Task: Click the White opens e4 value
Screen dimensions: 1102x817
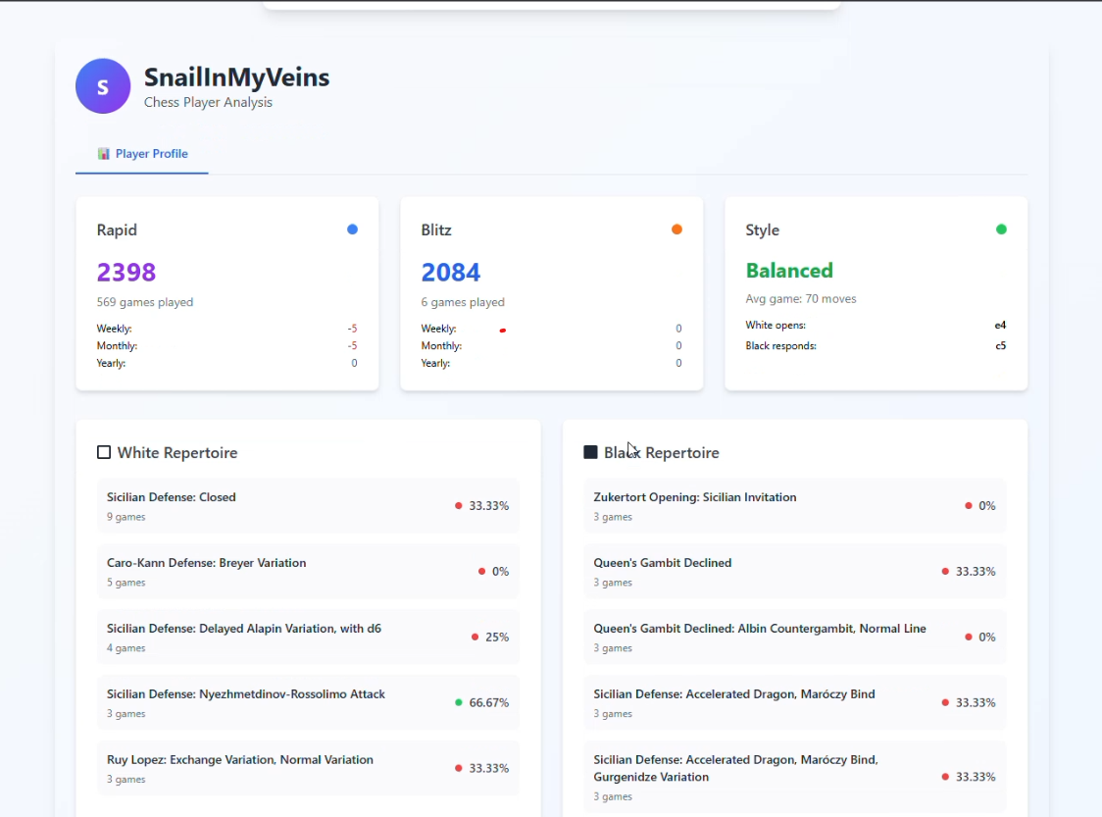Action: pos(1000,325)
